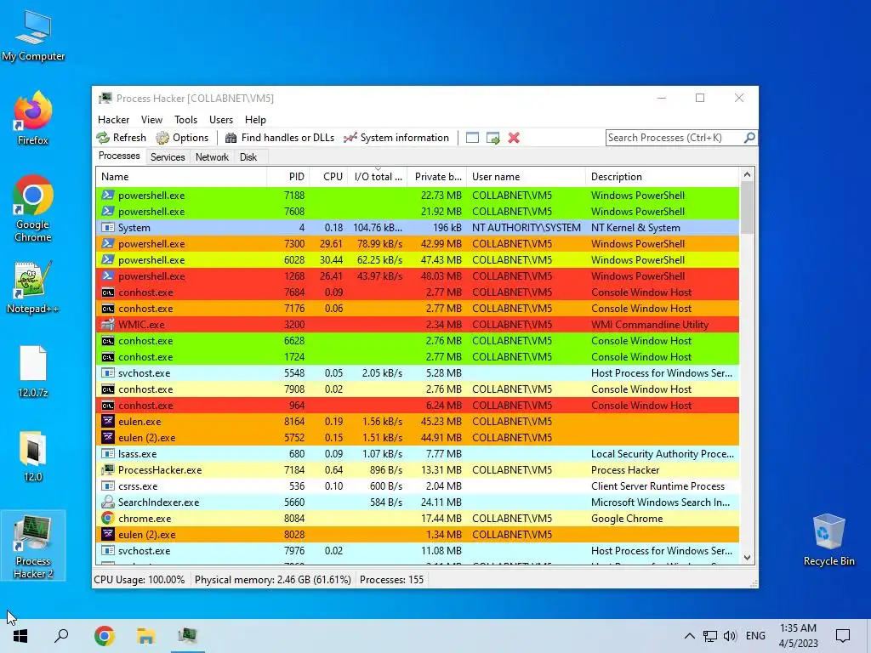Open File Explorer from the taskbar
The width and height of the screenshot is (871, 653).
pos(145,636)
